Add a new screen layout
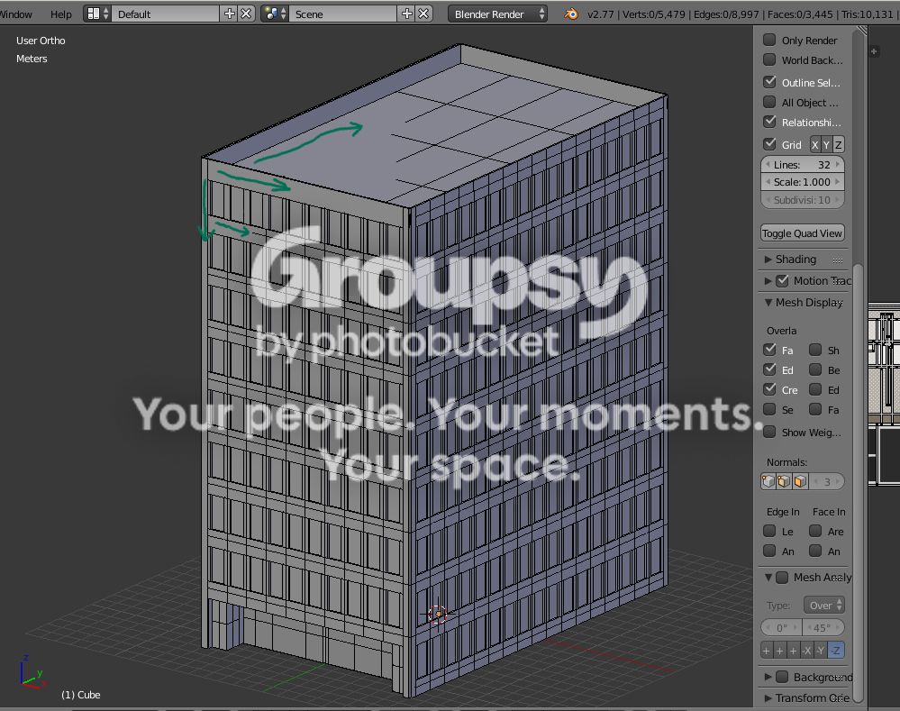This screenshot has width=900, height=711. click(x=229, y=14)
